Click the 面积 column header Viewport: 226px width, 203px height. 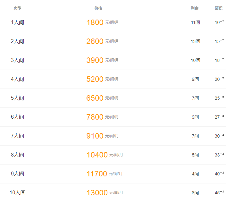point(219,8)
